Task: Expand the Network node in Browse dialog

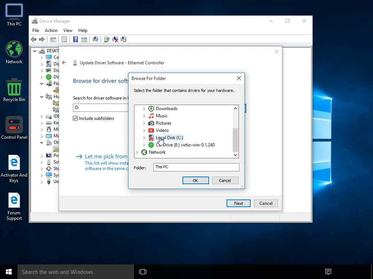Action: coord(137,152)
